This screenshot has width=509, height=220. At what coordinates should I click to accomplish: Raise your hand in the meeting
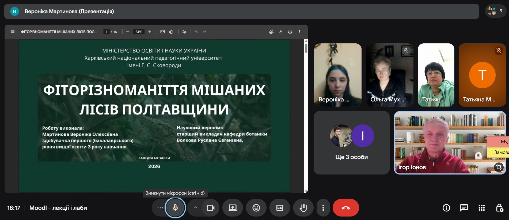tap(303, 208)
